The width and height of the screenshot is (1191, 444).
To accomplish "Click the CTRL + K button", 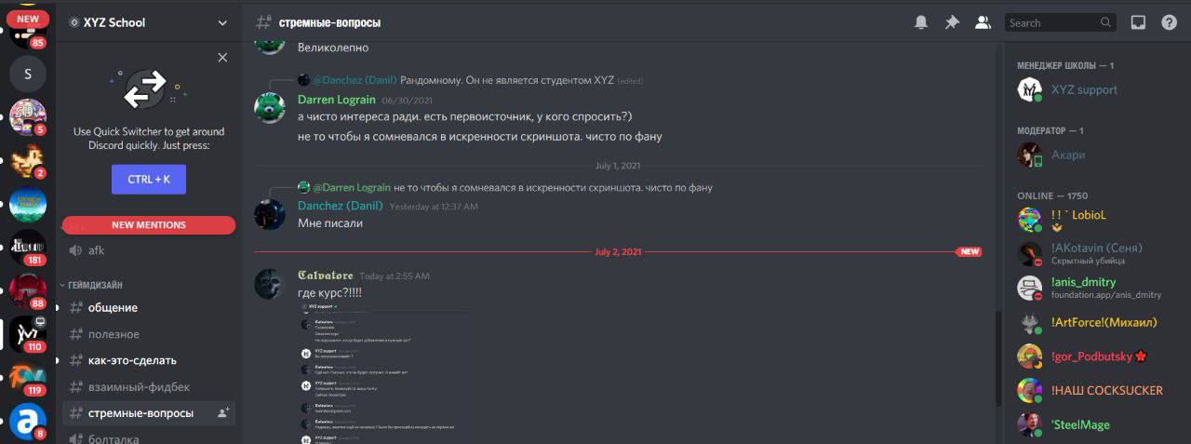I will [x=149, y=179].
